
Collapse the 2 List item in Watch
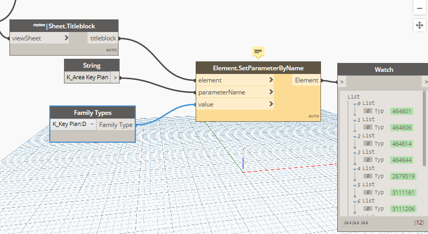coord(355,136)
